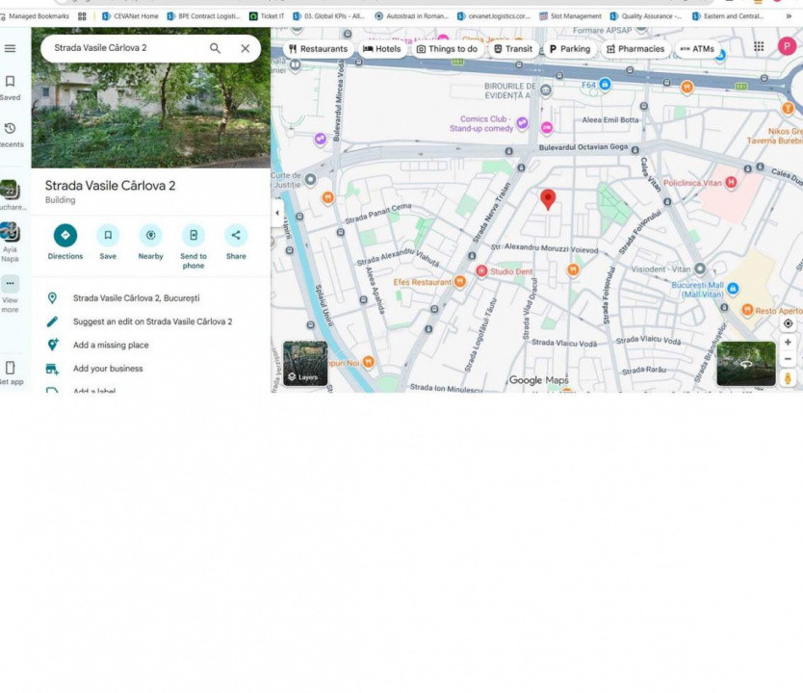Screen dimensions: 803x693
Task: Click Suggest an edit on Strada Vasile Cârlova 2
Action: click(x=152, y=321)
